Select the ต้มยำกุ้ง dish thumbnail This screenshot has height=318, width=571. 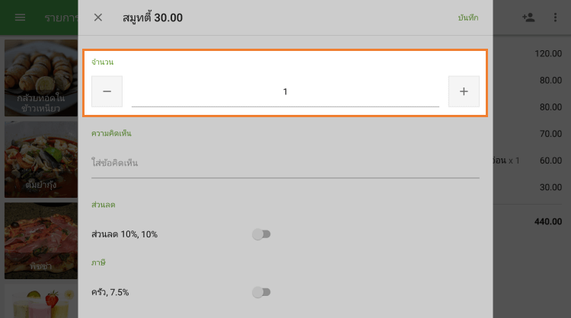click(x=40, y=158)
